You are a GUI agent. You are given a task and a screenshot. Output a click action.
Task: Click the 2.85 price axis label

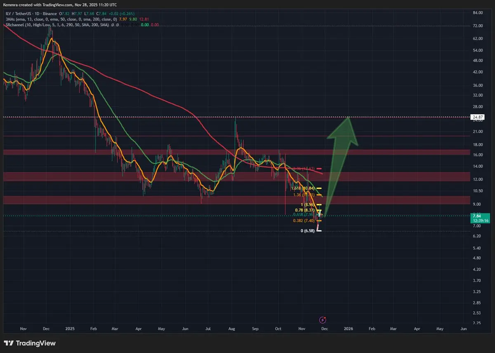point(477,303)
